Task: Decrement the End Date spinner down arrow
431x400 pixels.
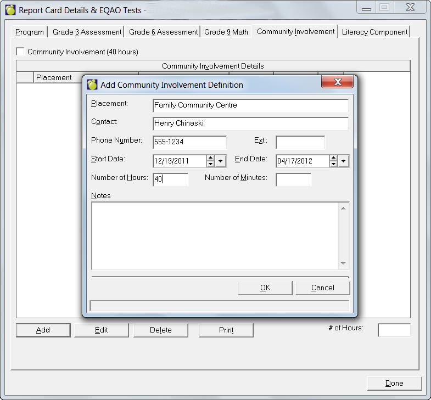Action: coord(333,164)
